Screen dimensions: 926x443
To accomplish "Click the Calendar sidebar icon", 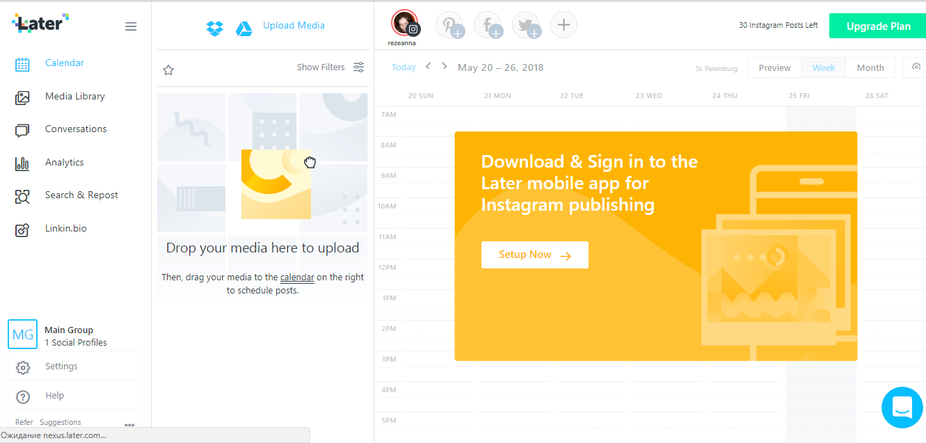I will coord(22,64).
